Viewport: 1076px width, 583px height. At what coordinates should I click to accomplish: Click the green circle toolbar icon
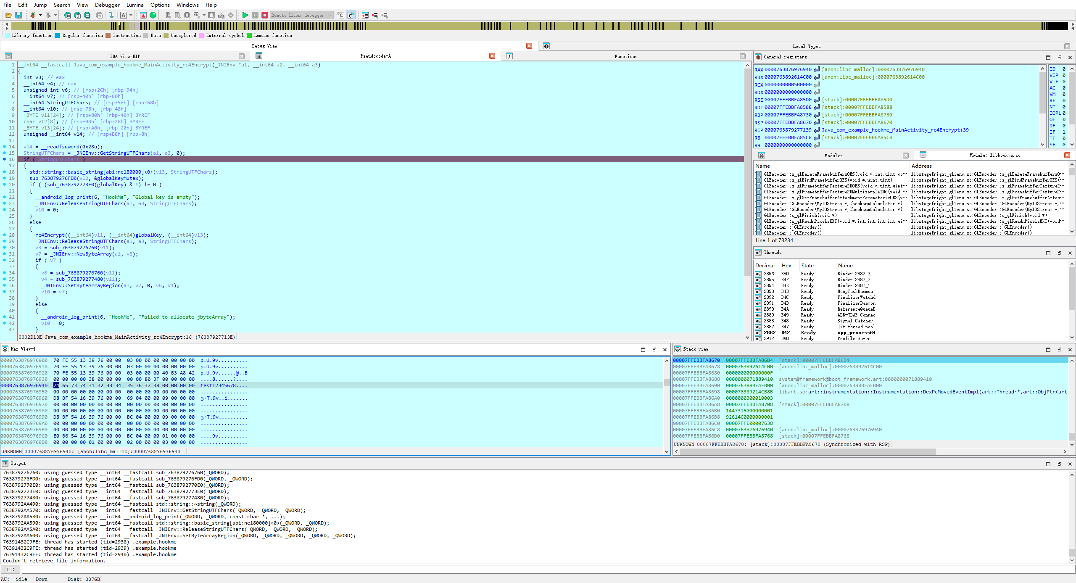(153, 15)
